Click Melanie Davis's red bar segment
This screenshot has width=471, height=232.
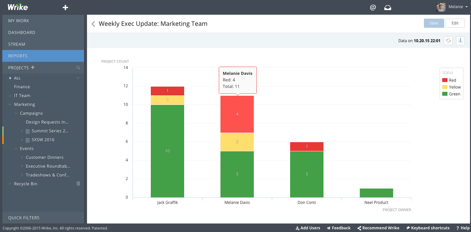(237, 114)
